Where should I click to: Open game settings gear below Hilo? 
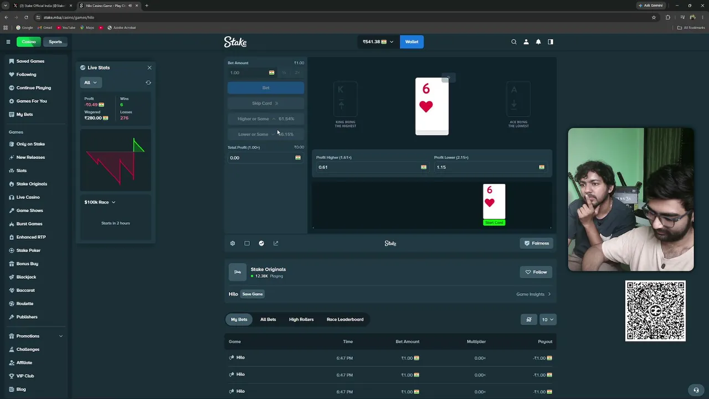(x=233, y=243)
